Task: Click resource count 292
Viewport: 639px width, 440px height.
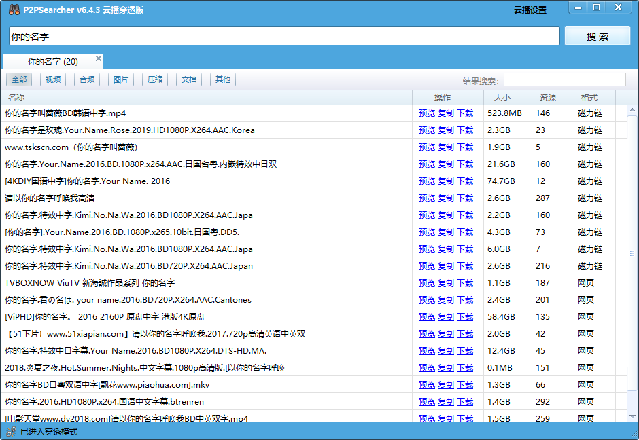Action: [543, 402]
